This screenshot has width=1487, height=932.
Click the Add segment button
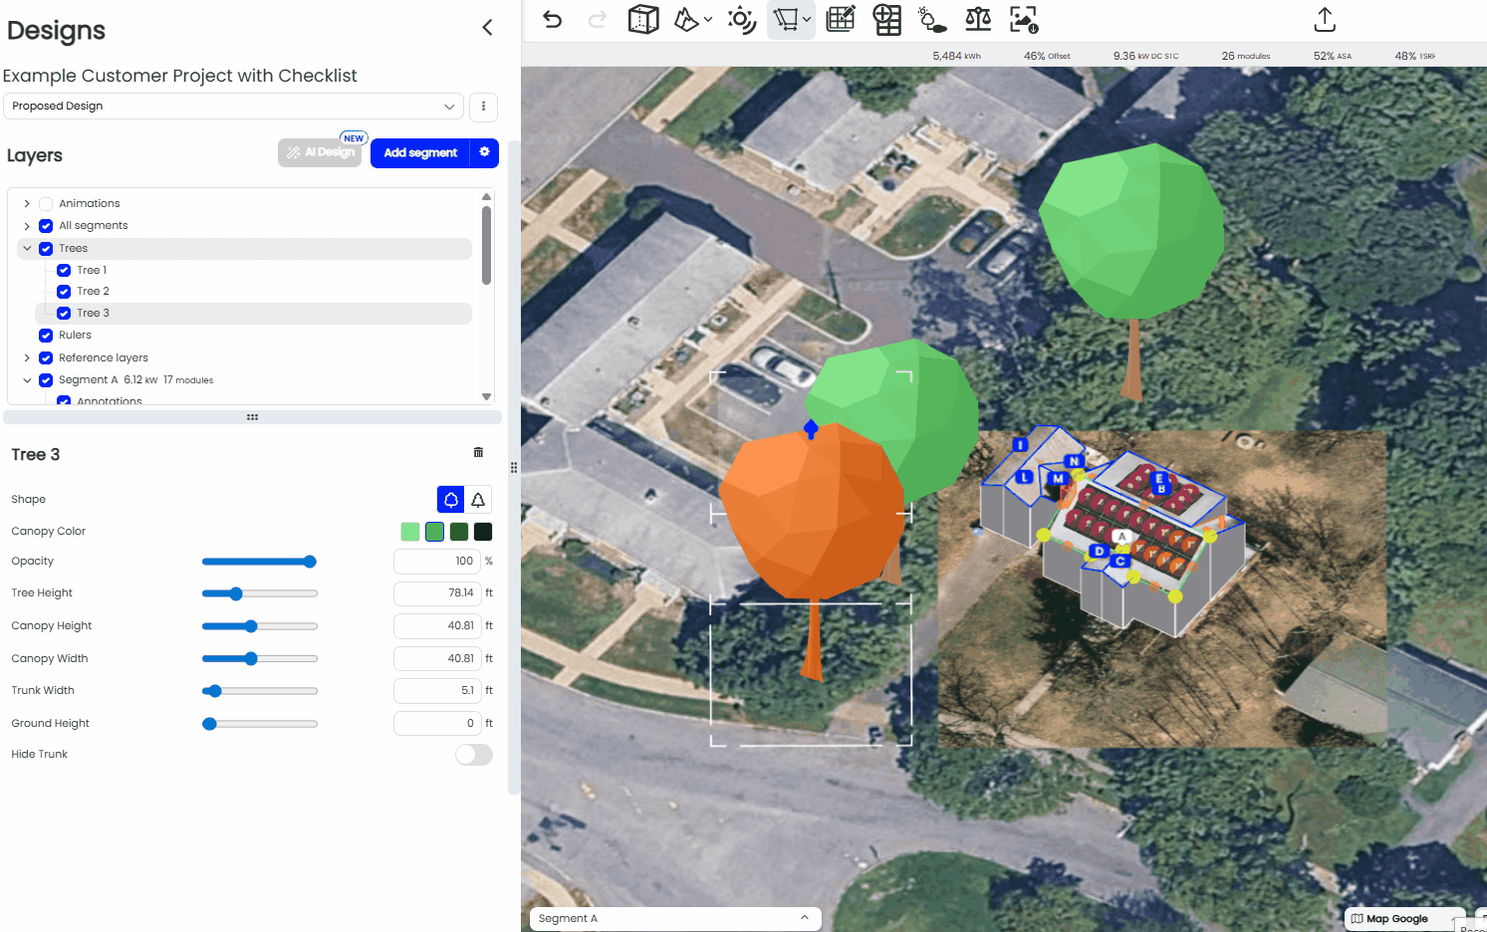click(x=420, y=152)
